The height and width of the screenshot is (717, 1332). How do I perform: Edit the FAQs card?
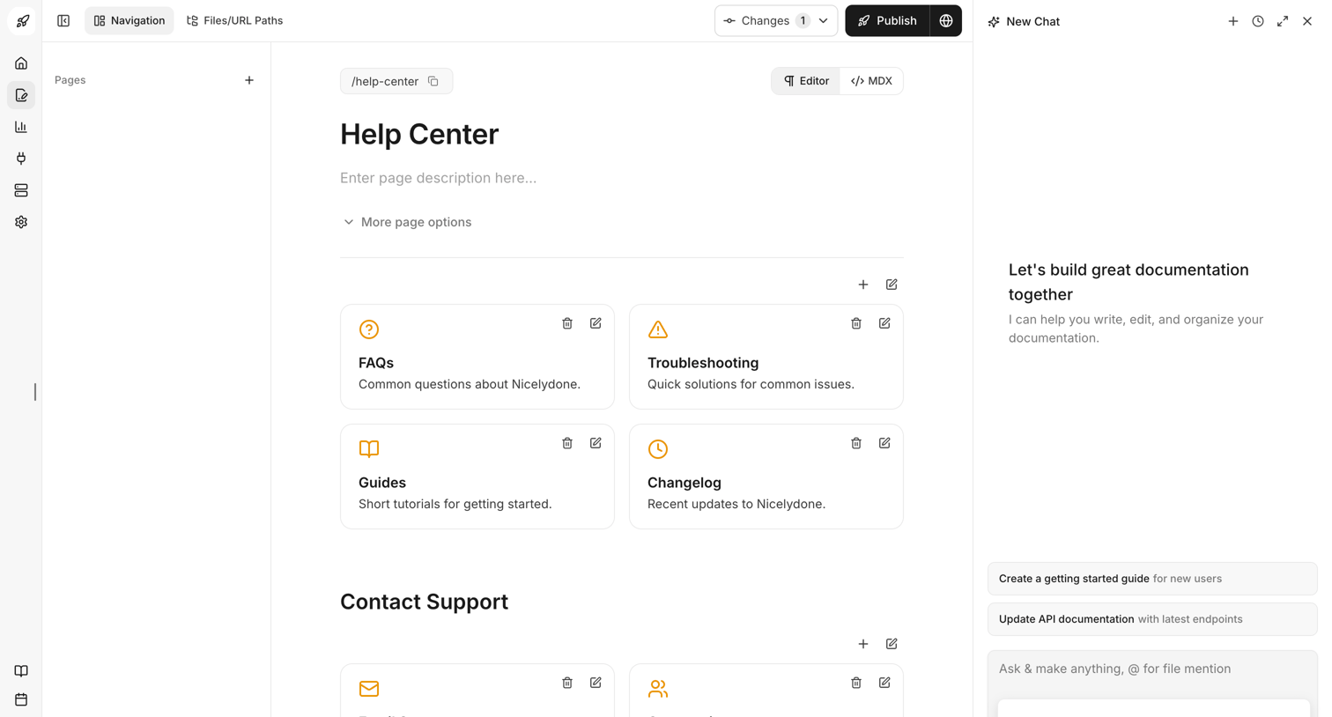click(x=596, y=323)
